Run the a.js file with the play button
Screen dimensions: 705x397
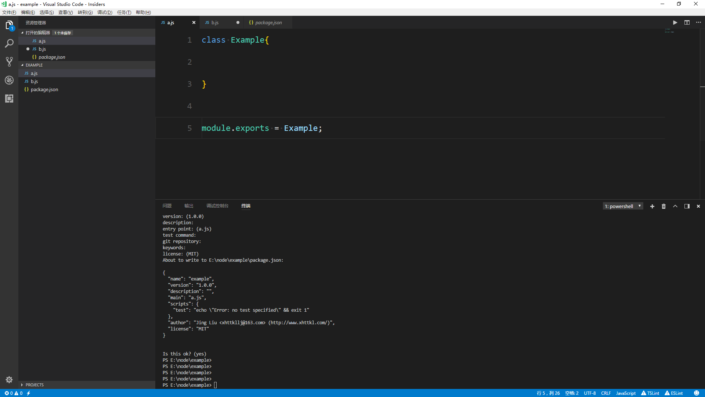coord(675,22)
